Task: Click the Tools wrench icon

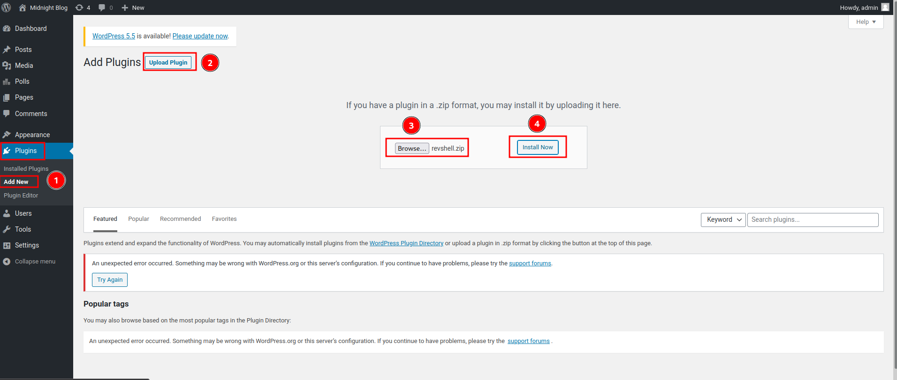Action: [7, 229]
